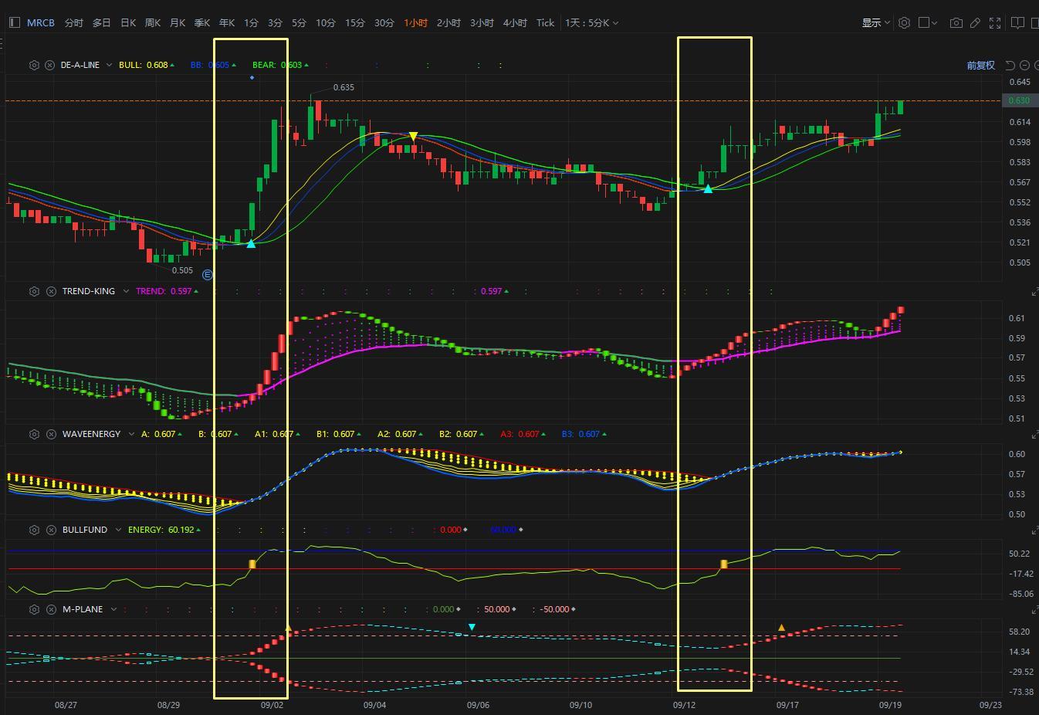Click cyan buy triangle near 09/12

(x=708, y=188)
